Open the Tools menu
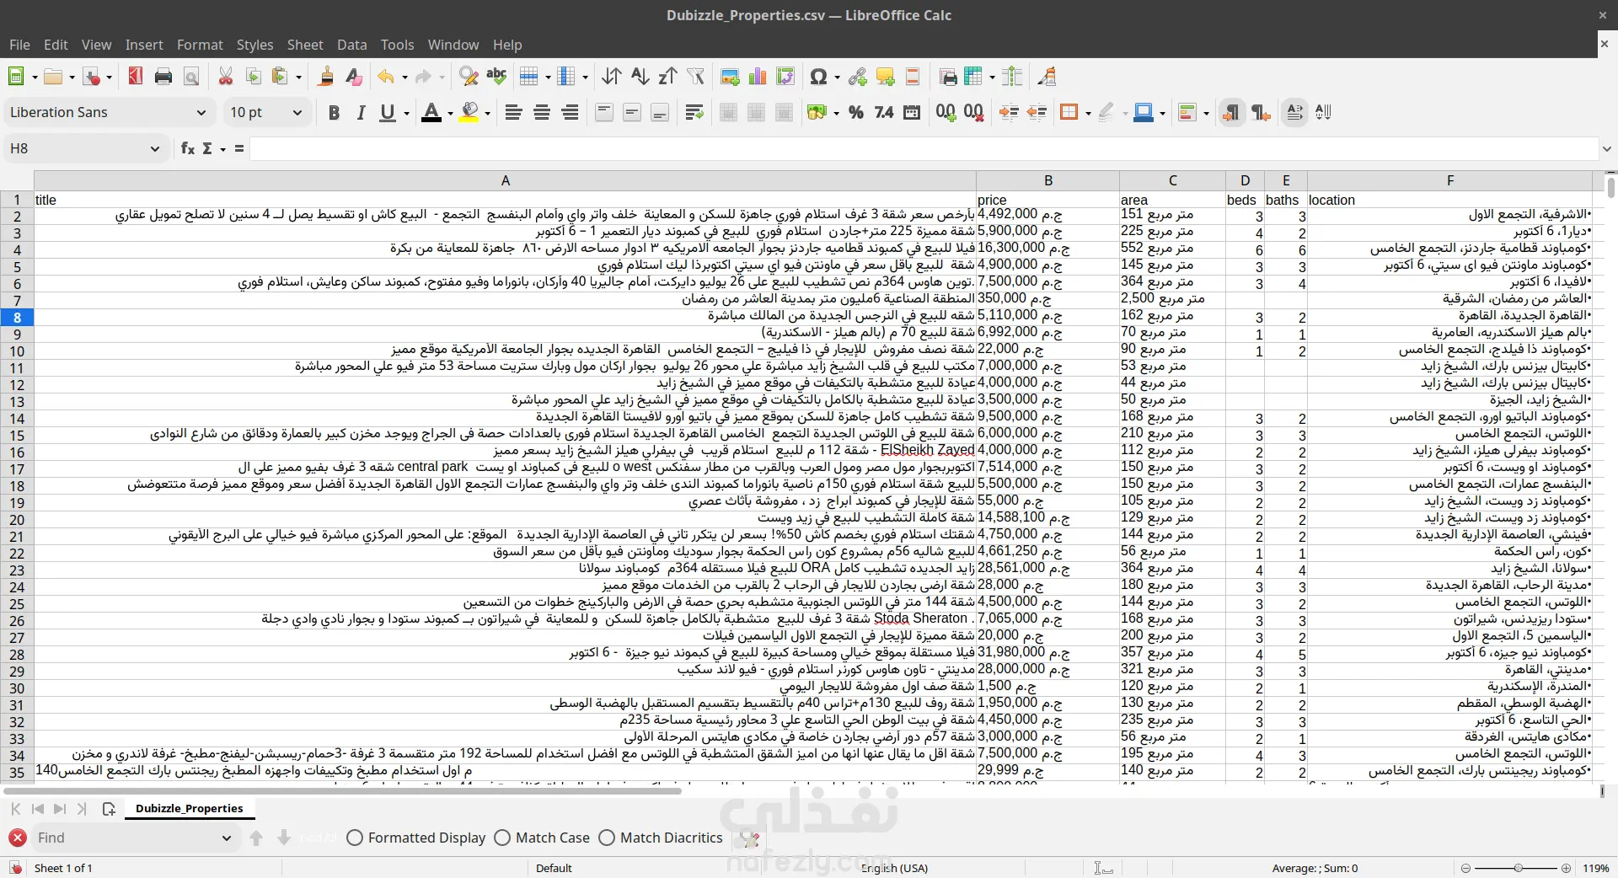 pos(397,45)
